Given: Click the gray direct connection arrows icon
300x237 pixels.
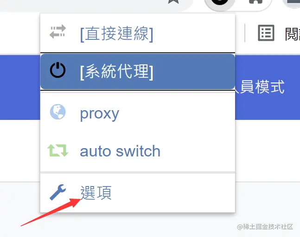Looking at the screenshot, I should tap(57, 31).
